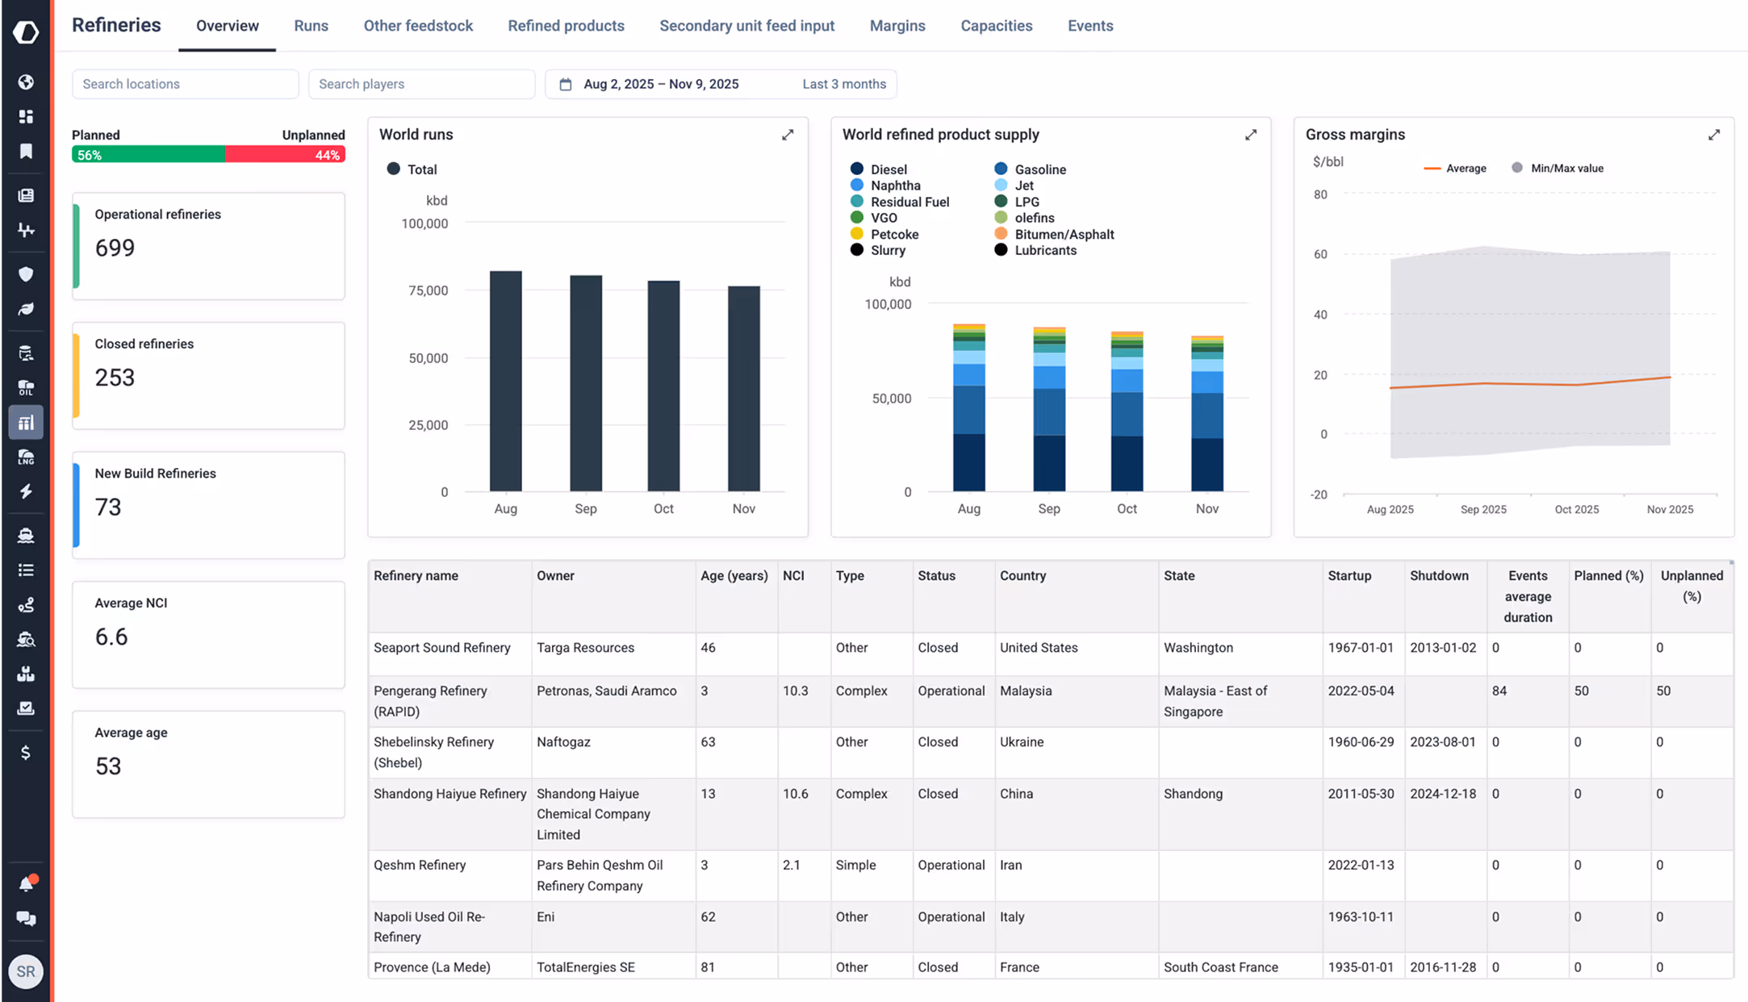The image size is (1748, 1002).
Task: Toggle the Total series on World runs chart
Action: point(413,169)
